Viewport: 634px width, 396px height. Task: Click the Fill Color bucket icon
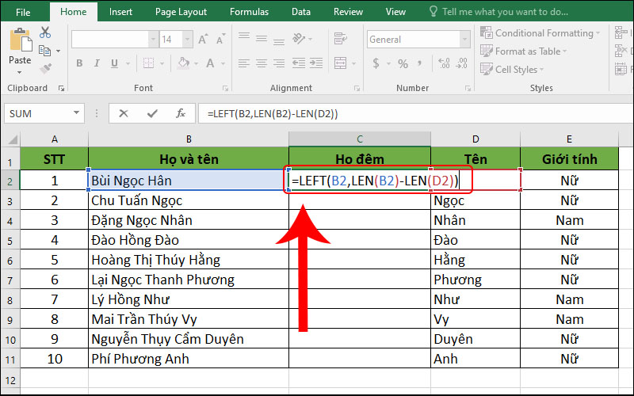184,63
